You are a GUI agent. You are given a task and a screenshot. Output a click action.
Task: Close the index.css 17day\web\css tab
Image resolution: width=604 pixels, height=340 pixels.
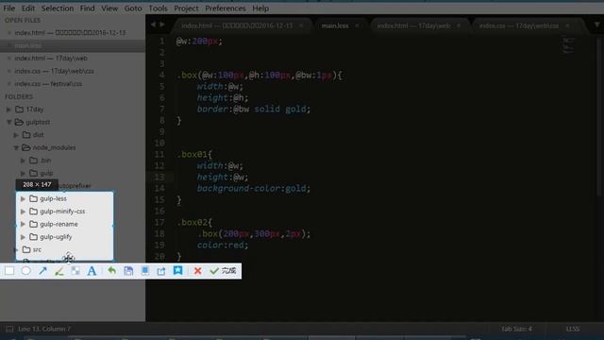(x=568, y=25)
